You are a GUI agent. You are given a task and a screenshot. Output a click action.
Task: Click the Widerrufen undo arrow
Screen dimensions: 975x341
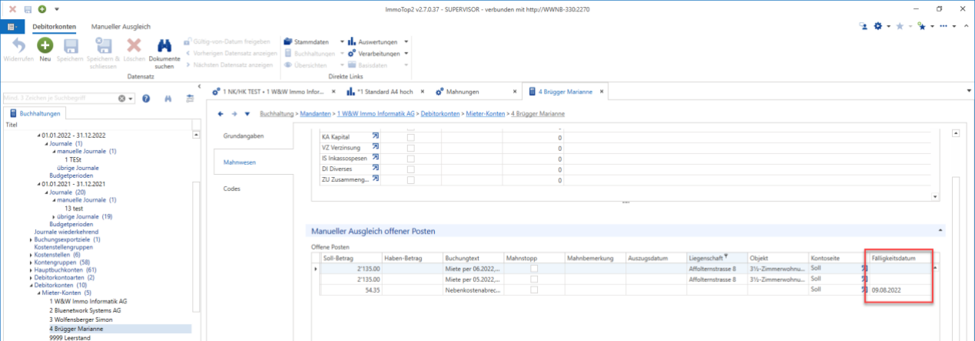click(x=18, y=46)
